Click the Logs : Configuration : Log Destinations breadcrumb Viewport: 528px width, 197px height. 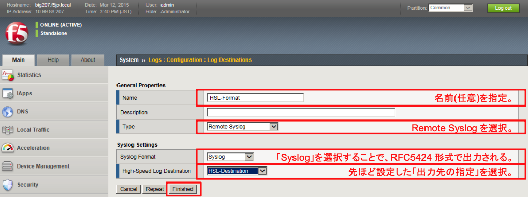pos(200,60)
